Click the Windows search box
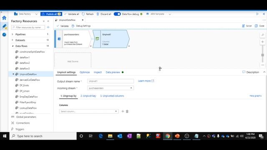Viewport: 267px width, 150px height. [43, 136]
